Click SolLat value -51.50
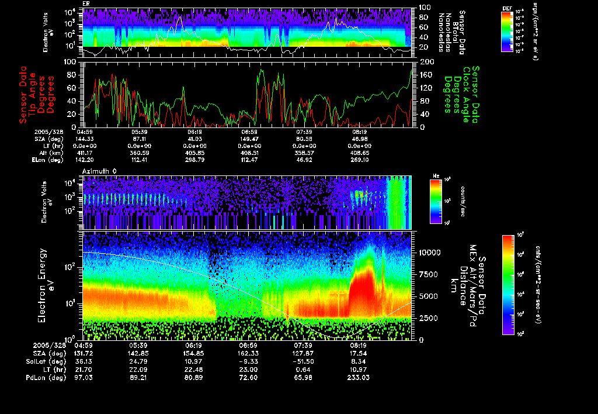 pyautogui.click(x=303, y=361)
